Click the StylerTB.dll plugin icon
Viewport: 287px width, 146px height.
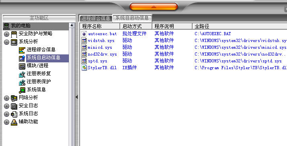click(84, 68)
